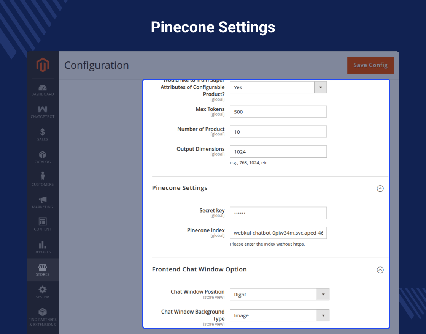Click the Chat Window Position label
Image resolution: width=426 pixels, height=334 pixels.
[x=197, y=292]
